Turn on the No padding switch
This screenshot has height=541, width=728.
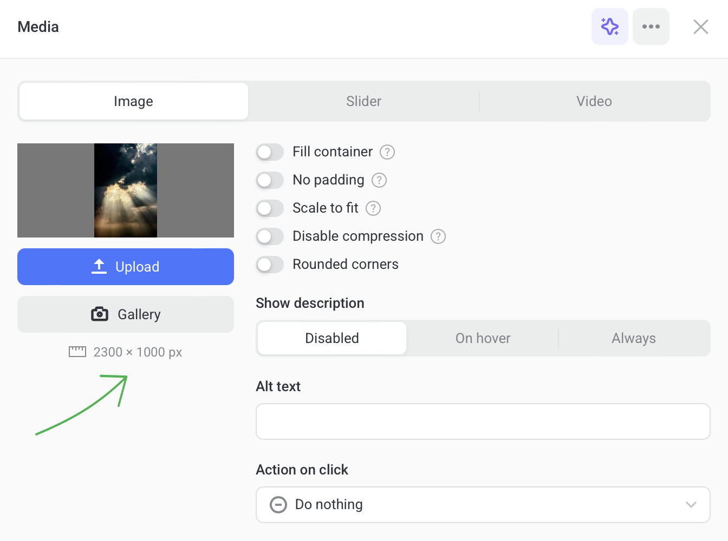pos(270,180)
